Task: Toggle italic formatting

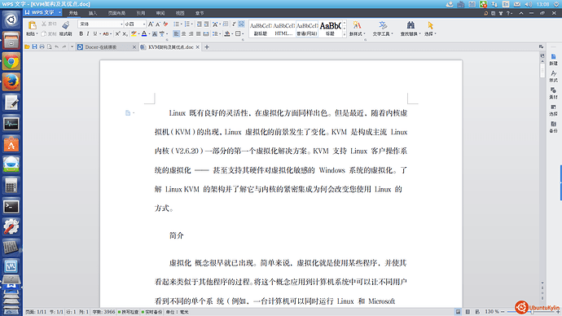Action: (x=88, y=33)
